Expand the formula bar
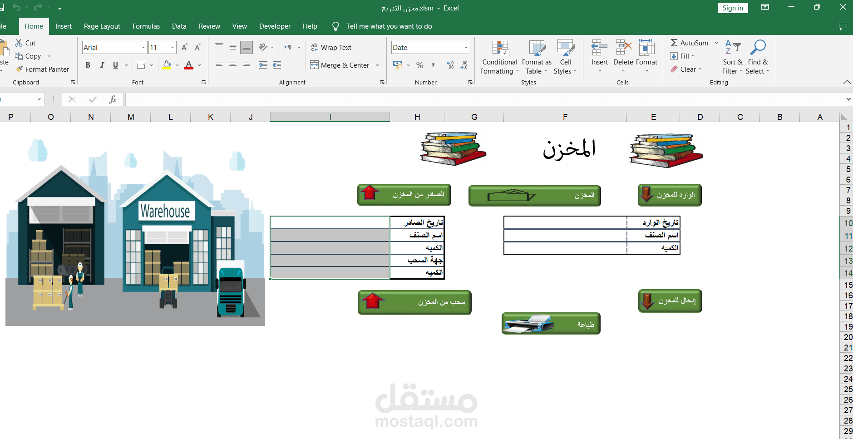The width and height of the screenshot is (853, 439). [x=848, y=99]
